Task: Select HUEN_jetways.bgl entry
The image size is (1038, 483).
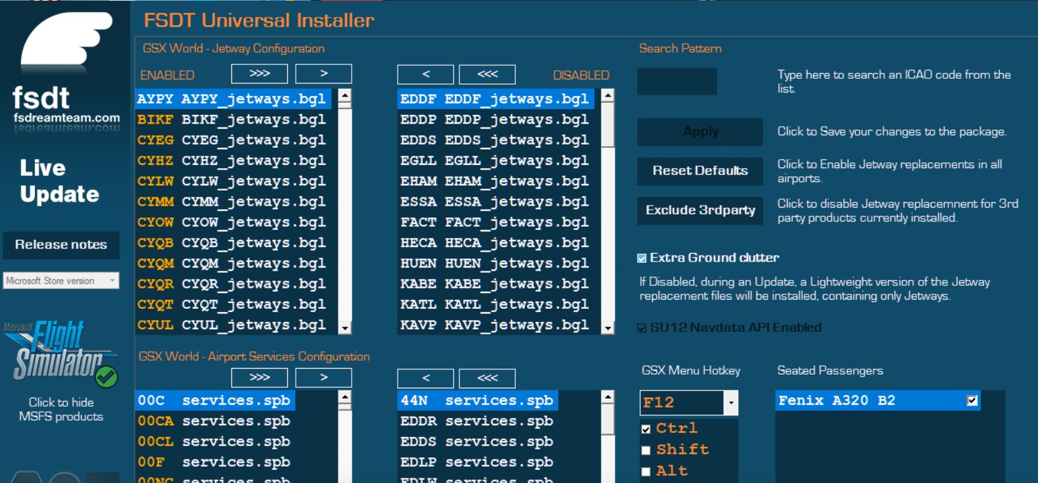Action: tap(496, 263)
